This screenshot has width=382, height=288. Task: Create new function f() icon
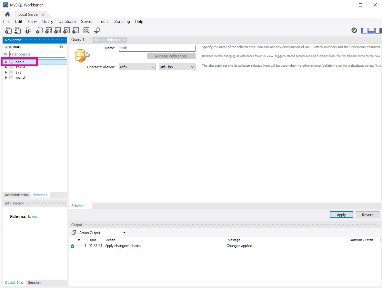76,30
